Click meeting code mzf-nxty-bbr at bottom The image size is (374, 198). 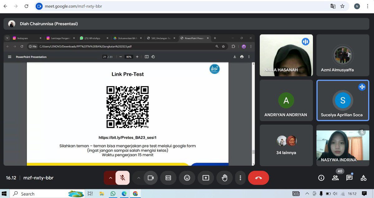point(38,178)
